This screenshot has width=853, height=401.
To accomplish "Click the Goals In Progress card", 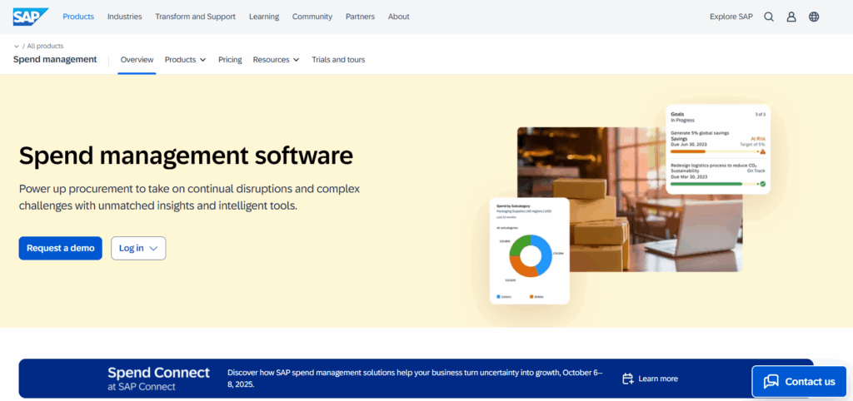I will click(718, 149).
